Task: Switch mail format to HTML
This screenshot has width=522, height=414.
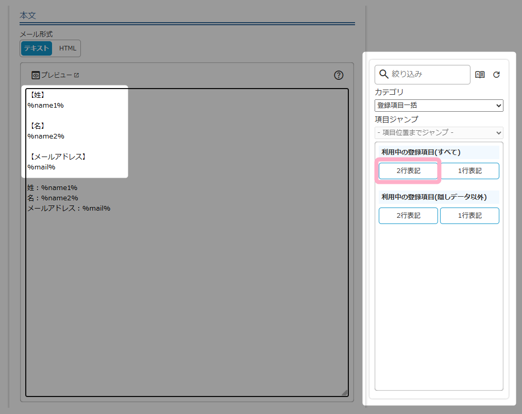Action: (x=68, y=48)
